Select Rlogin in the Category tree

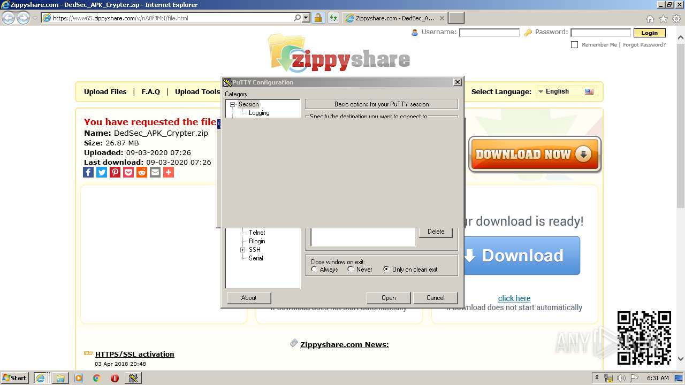[257, 241]
